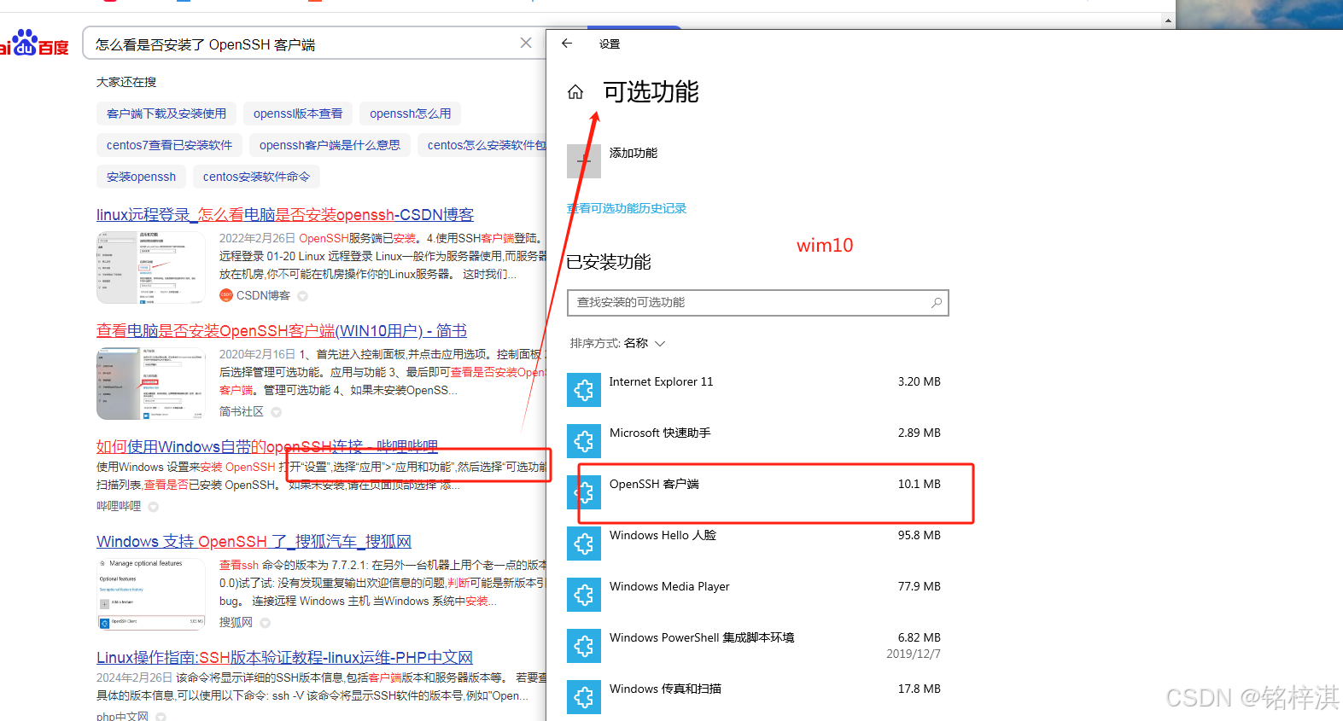Screen dimensions: 1343x721
Task: Click the 查找安装的可选功能 search field
Action: point(758,303)
